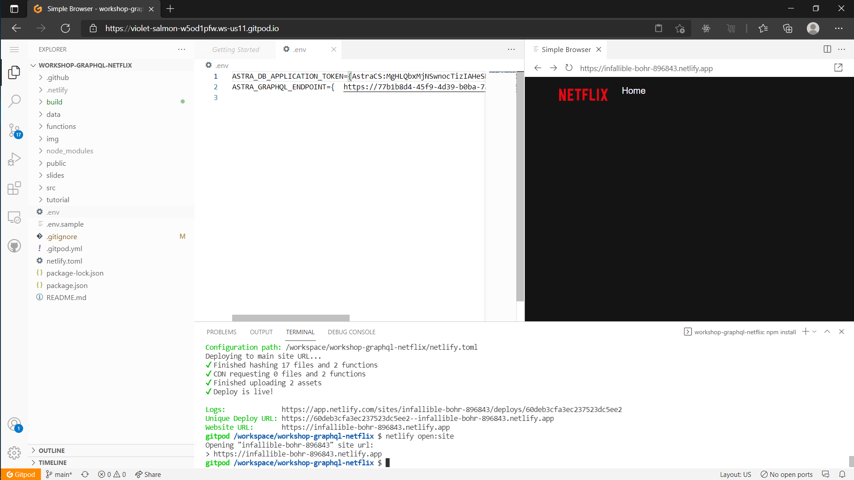The height and width of the screenshot is (480, 854).
Task: Click Share in the status bar
Action: point(148,474)
